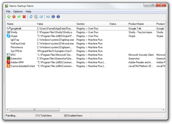Maximize the SterJo Startup Patrol window
172x124 pixels.
click(x=153, y=5)
